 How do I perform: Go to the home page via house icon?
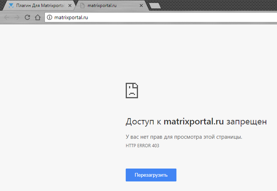coord(38,17)
